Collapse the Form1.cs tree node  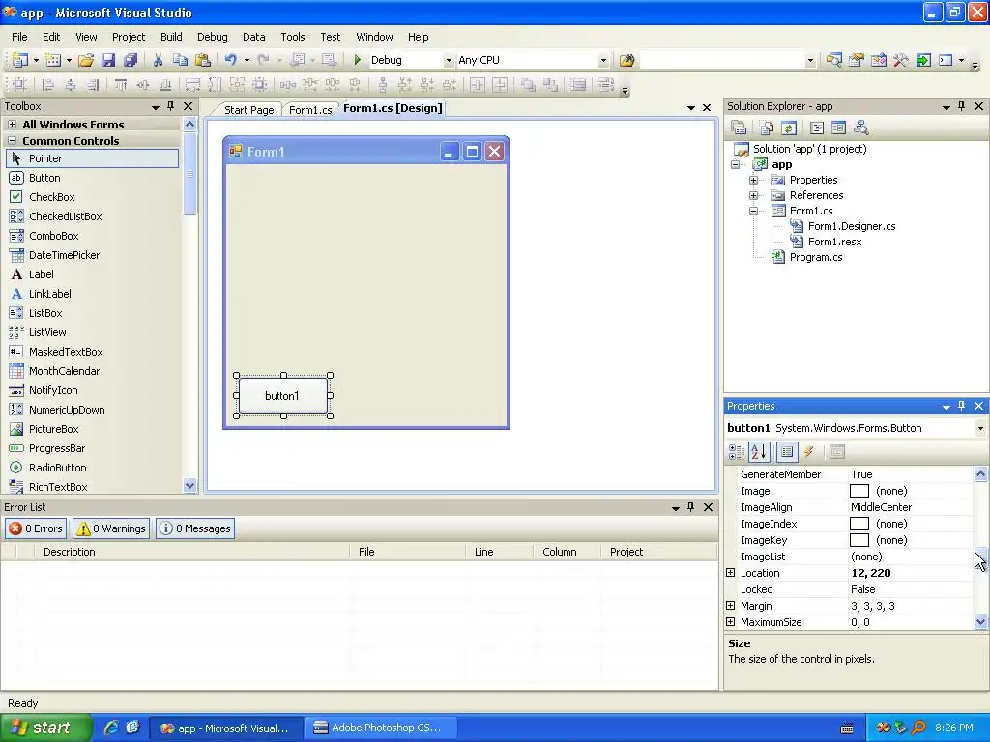(753, 211)
